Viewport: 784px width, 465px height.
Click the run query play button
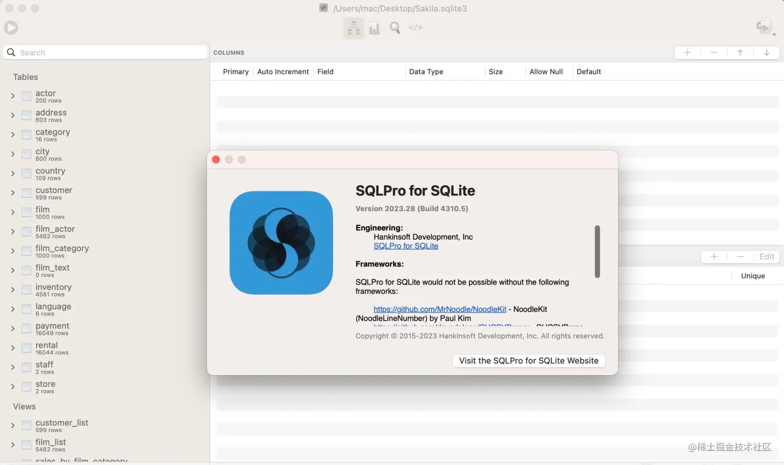coord(11,27)
